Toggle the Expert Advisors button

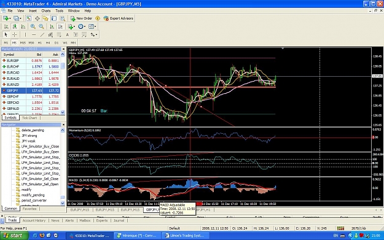[119, 18]
